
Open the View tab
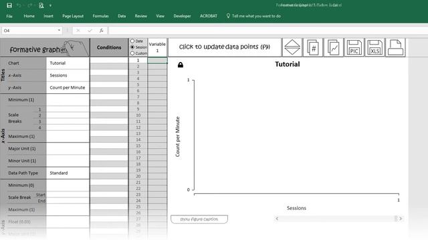(160, 16)
